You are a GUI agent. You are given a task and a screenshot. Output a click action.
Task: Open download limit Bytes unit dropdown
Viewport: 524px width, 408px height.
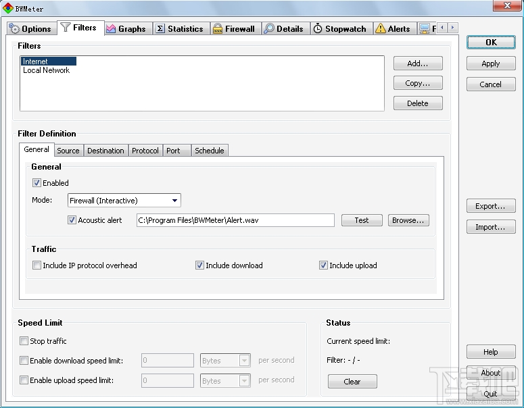tap(225, 361)
